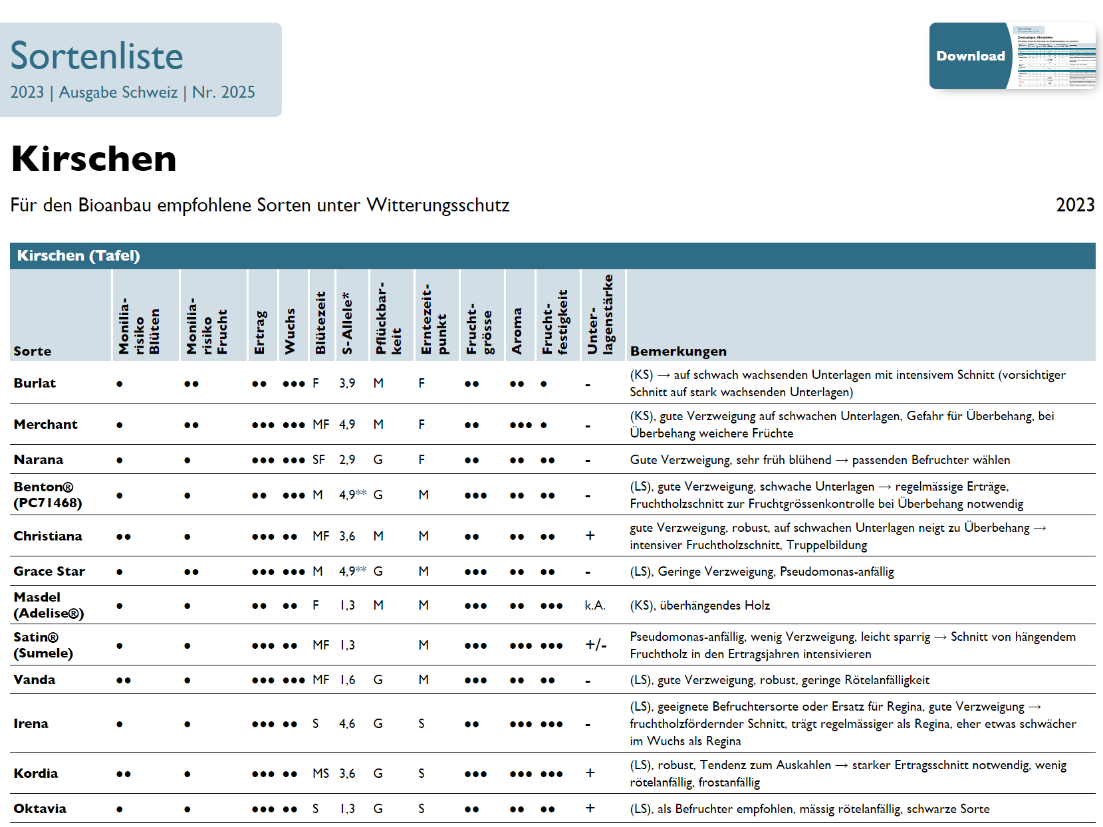Select the Christiana variety name
This screenshot has height=827, width=1103.
48,536
